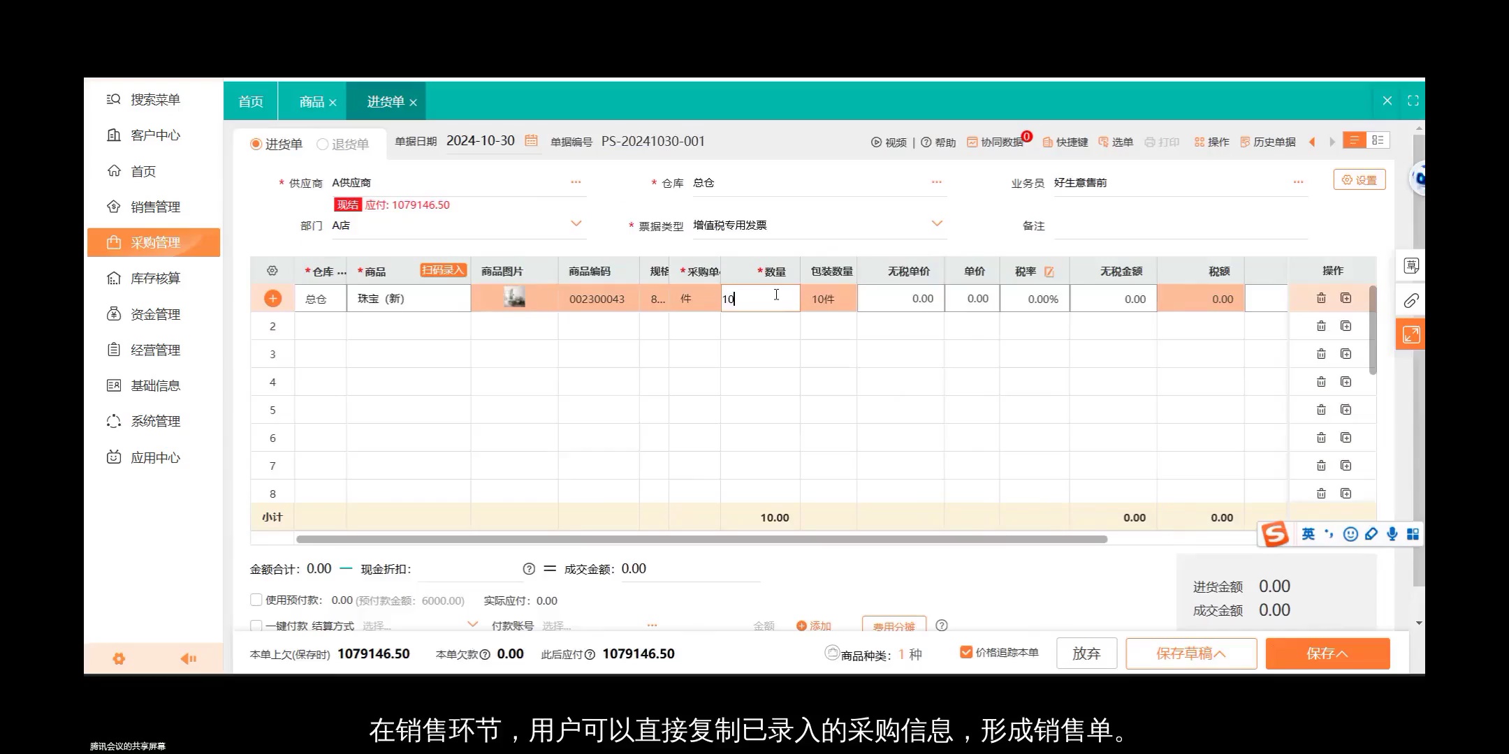
Task: Expand the 部门 dropdown
Action: coord(576,223)
